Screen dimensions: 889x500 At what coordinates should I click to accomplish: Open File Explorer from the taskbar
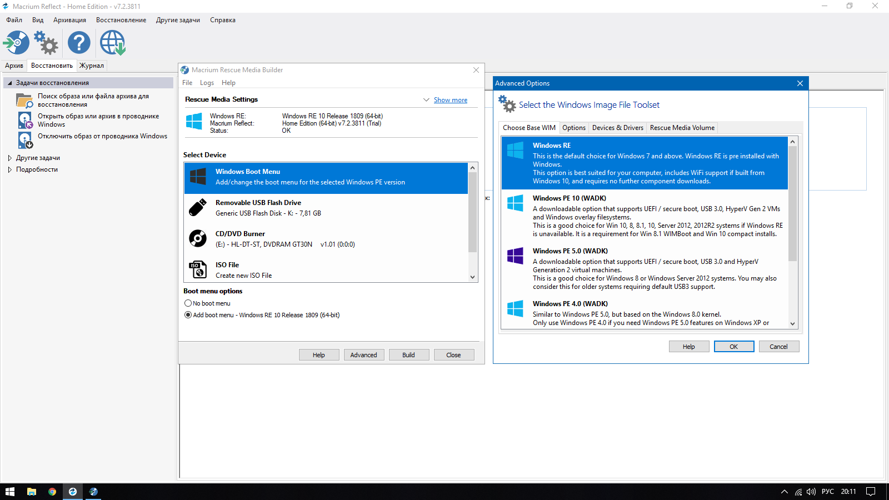pos(32,492)
